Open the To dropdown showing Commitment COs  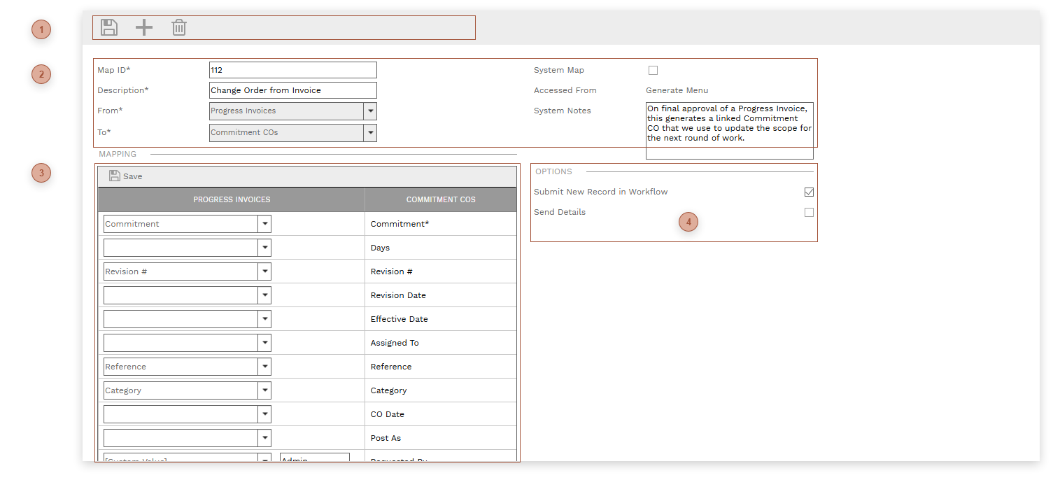[370, 133]
